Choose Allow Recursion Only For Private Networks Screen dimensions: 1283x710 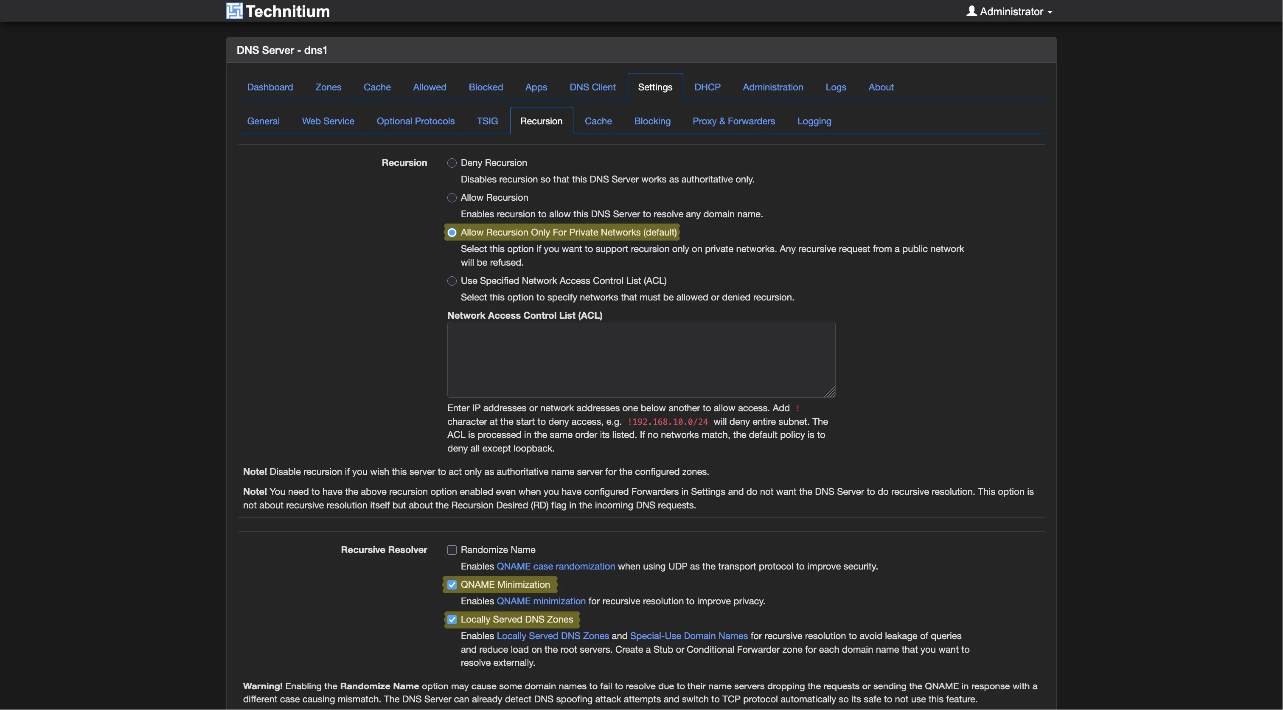[x=452, y=233]
